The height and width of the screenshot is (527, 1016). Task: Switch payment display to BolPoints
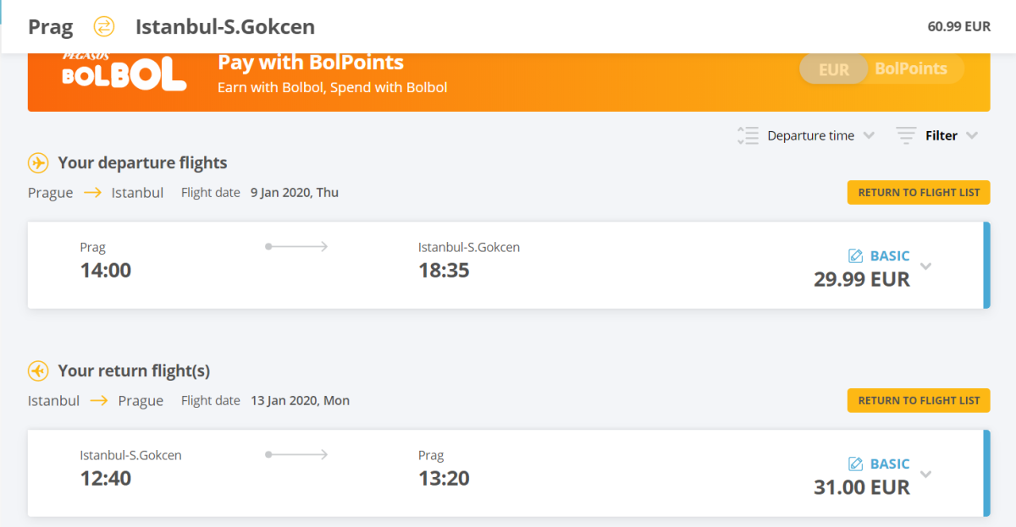911,69
